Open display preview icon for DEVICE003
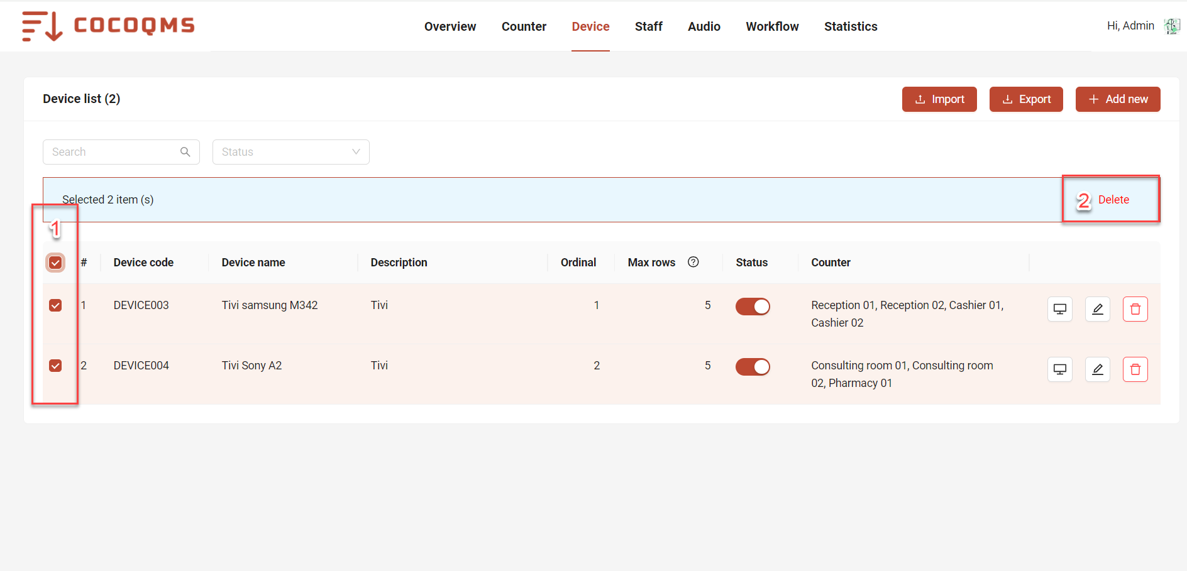This screenshot has height=571, width=1187. [x=1060, y=309]
